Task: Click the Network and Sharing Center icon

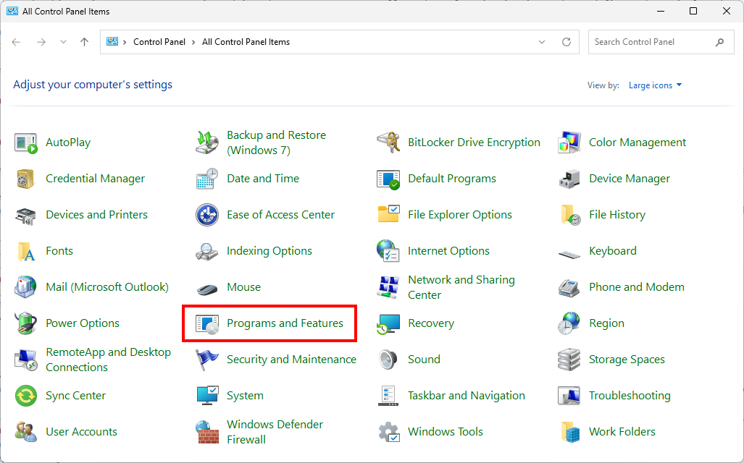Action: [388, 287]
